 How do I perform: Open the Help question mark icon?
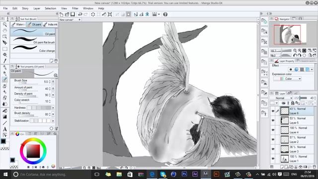(165, 14)
